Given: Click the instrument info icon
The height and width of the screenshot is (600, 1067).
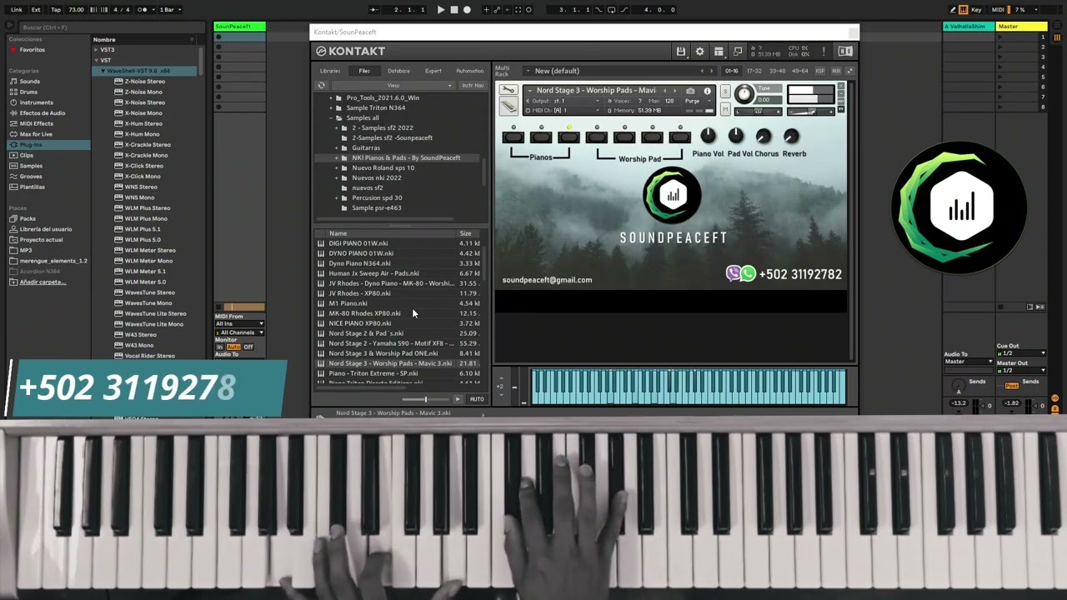Looking at the screenshot, I should 707,91.
